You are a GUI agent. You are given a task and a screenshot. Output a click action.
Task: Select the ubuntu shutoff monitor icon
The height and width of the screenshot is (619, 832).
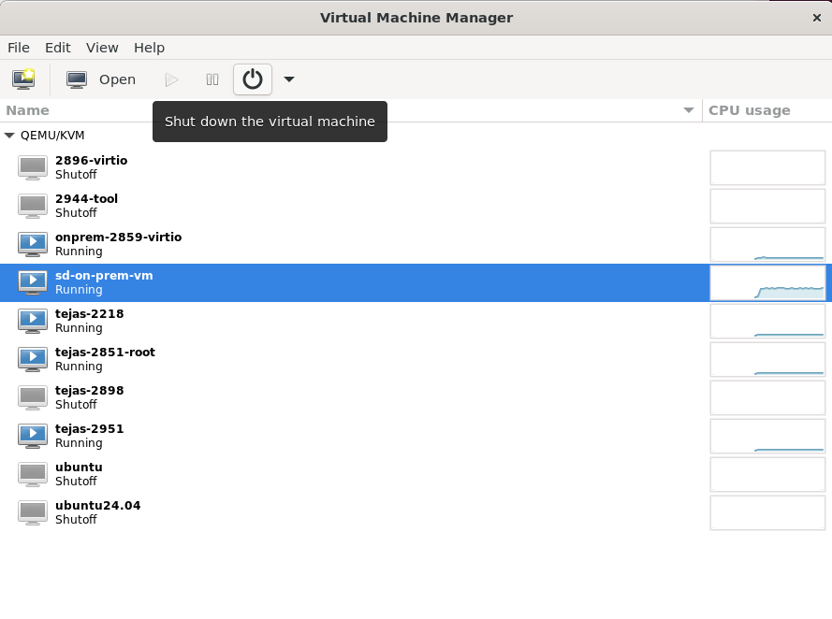click(33, 474)
